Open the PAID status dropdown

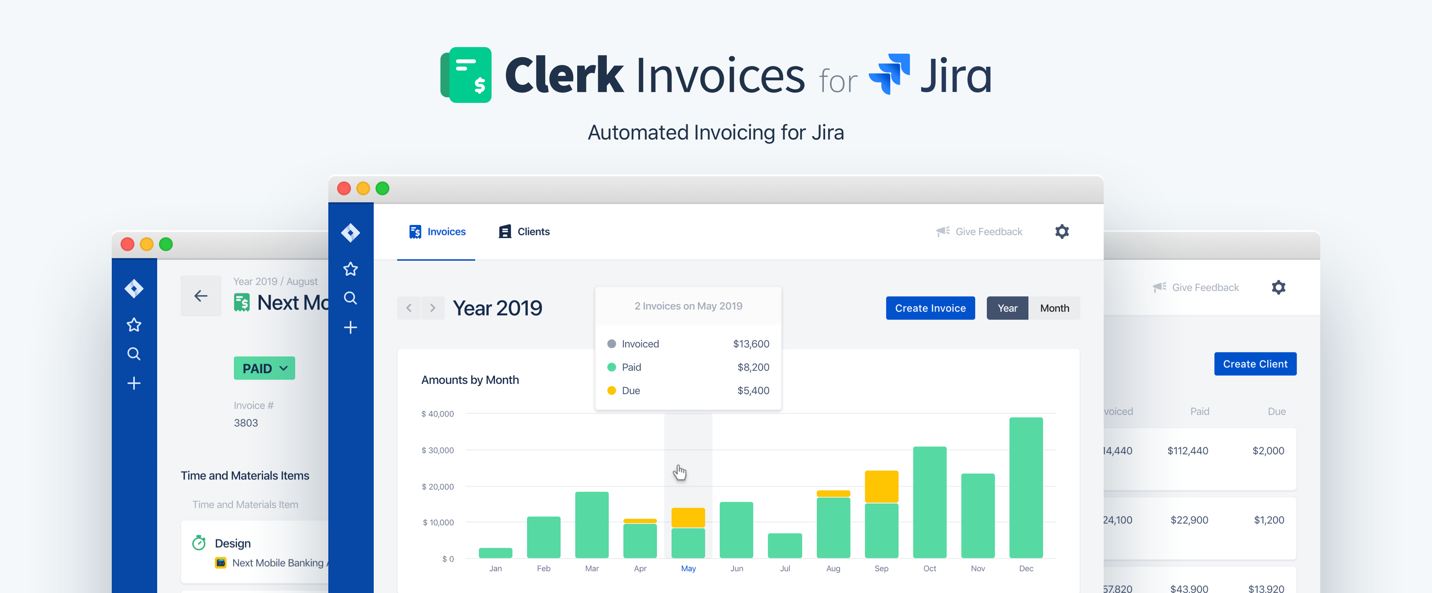click(x=264, y=368)
